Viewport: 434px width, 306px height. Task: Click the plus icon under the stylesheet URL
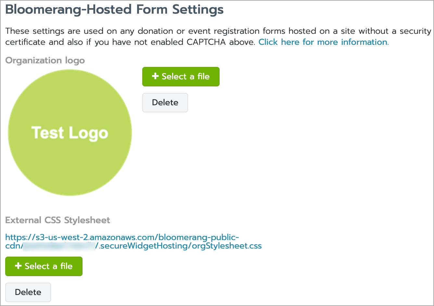[18, 266]
